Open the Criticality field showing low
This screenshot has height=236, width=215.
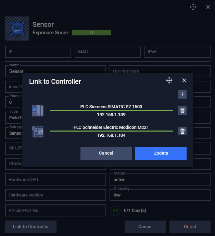(160, 195)
